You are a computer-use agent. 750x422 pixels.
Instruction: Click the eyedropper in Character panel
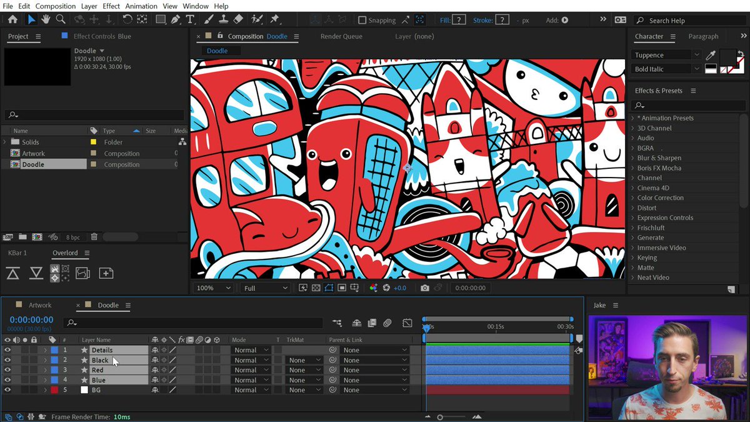711,56
